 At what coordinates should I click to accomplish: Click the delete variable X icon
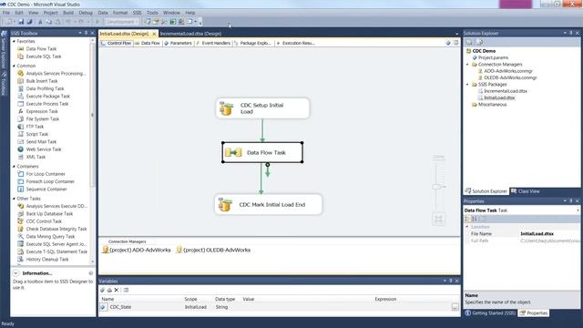coord(117,290)
